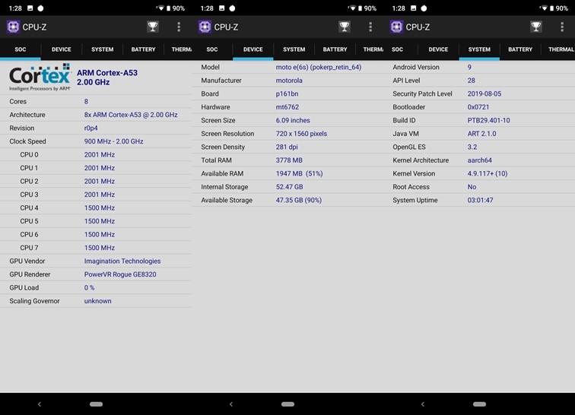Tap Hardware value mt6762
The height and width of the screenshot is (415, 575).
[x=287, y=107]
